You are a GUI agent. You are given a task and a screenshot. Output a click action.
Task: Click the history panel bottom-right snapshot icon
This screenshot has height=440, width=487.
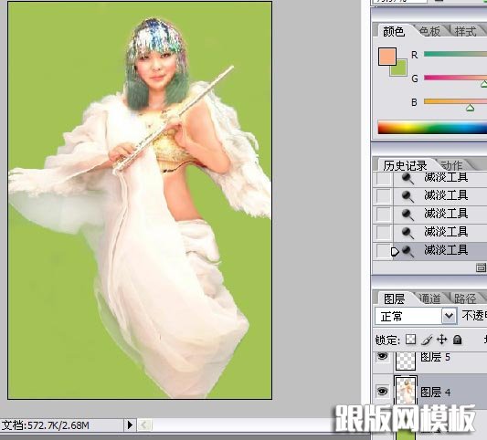point(481,267)
